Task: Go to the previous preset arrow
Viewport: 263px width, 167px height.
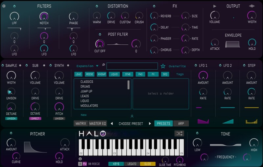Action: coord(112,124)
